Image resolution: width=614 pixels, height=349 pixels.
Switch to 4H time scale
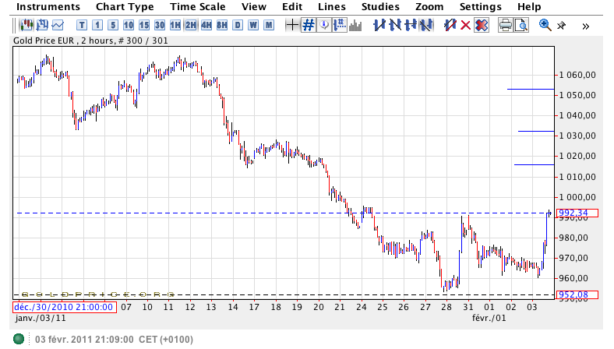(206, 26)
